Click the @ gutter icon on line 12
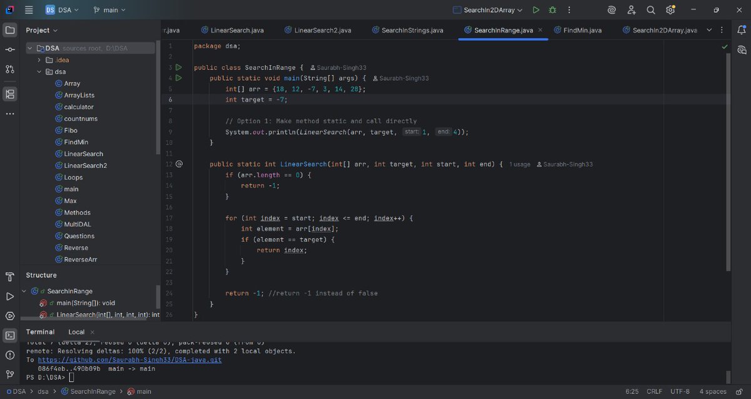Image resolution: width=751 pixels, height=399 pixels. (x=179, y=164)
